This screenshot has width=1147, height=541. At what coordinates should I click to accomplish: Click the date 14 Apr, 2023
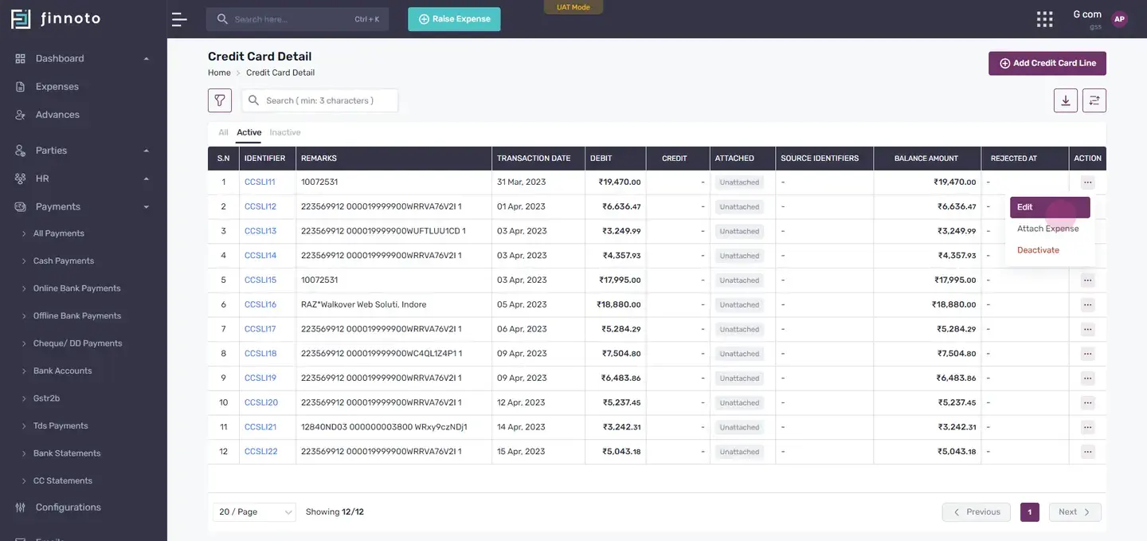pyautogui.click(x=522, y=427)
